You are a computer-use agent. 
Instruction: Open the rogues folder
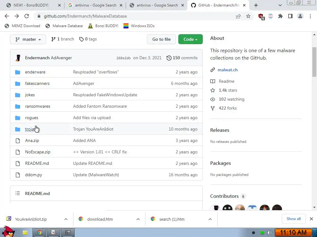[x=32, y=118]
